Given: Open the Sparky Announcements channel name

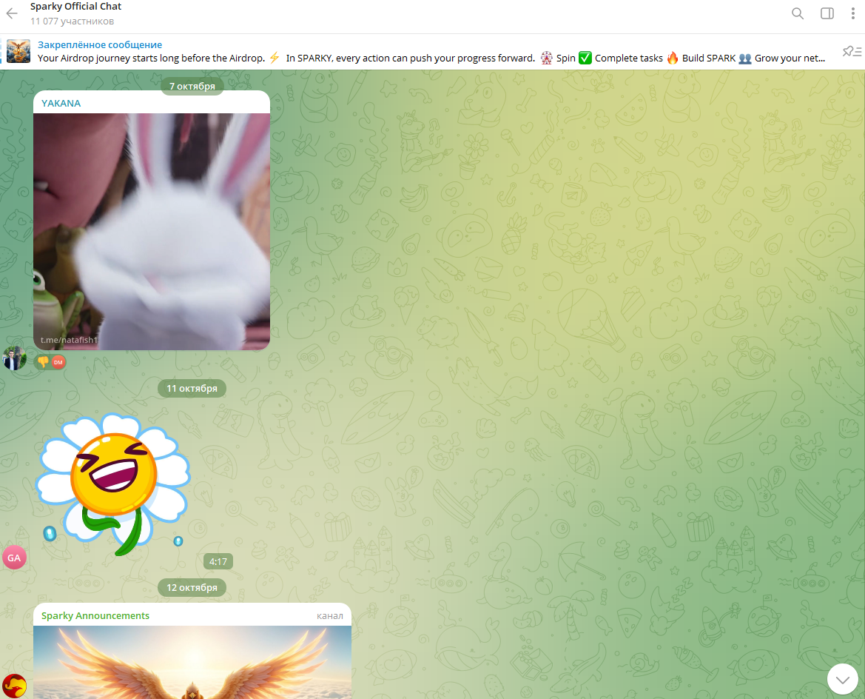Looking at the screenshot, I should click(x=95, y=615).
